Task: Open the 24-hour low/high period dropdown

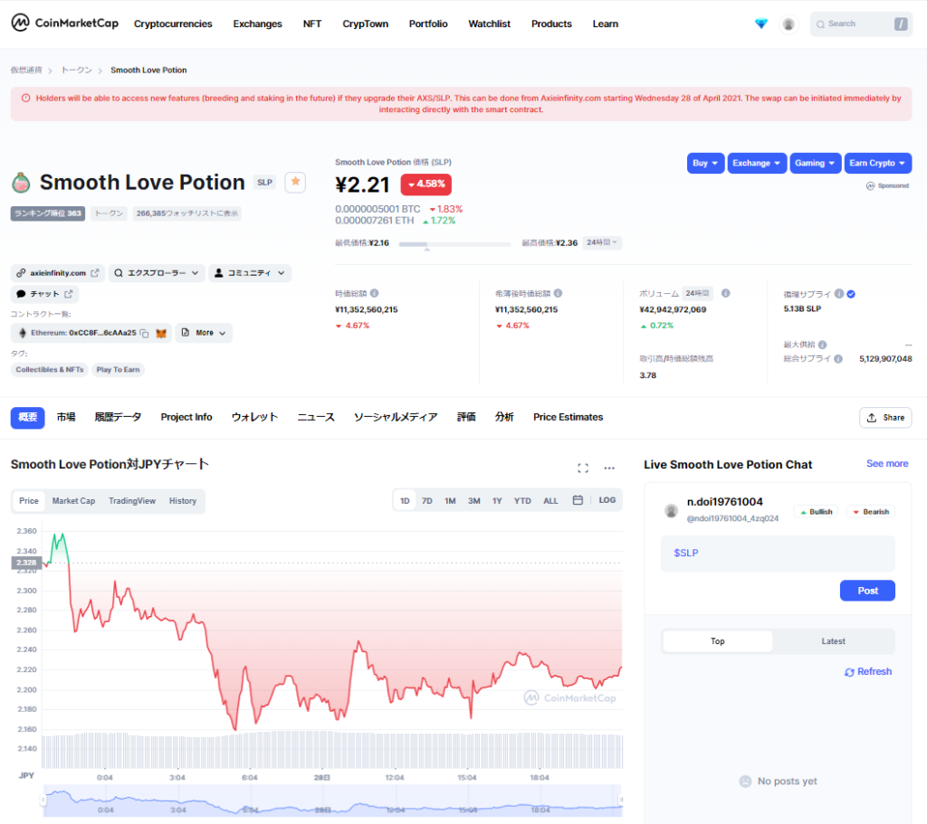Action: coord(602,242)
